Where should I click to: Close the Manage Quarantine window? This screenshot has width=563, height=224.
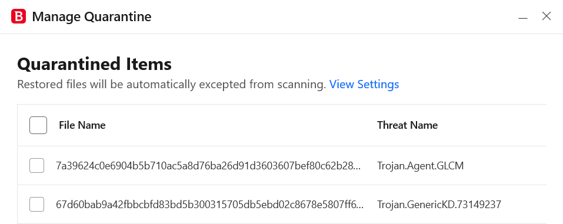[x=546, y=16]
